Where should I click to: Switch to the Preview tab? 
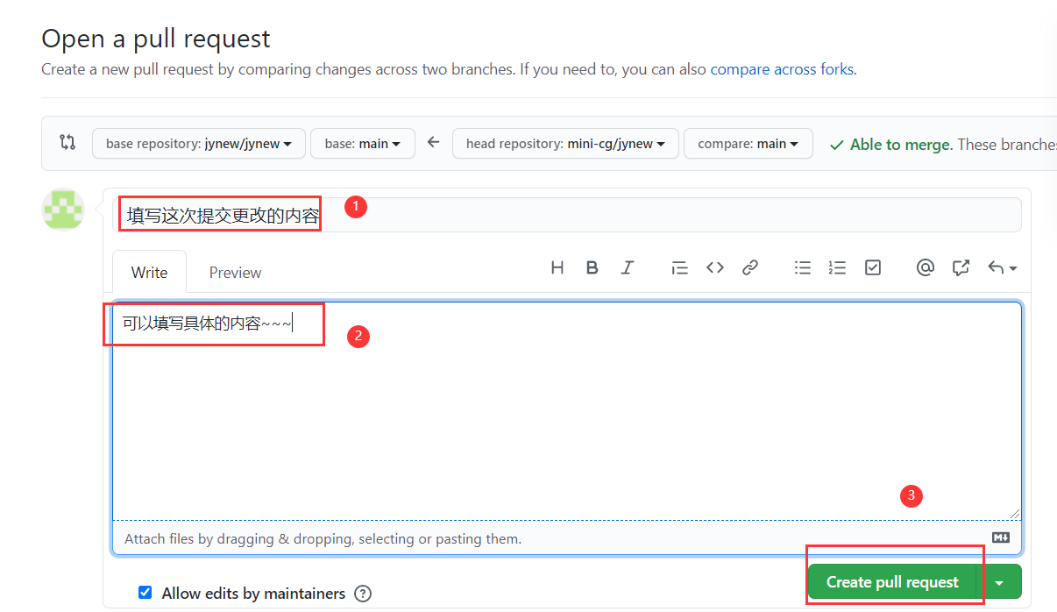[235, 272]
